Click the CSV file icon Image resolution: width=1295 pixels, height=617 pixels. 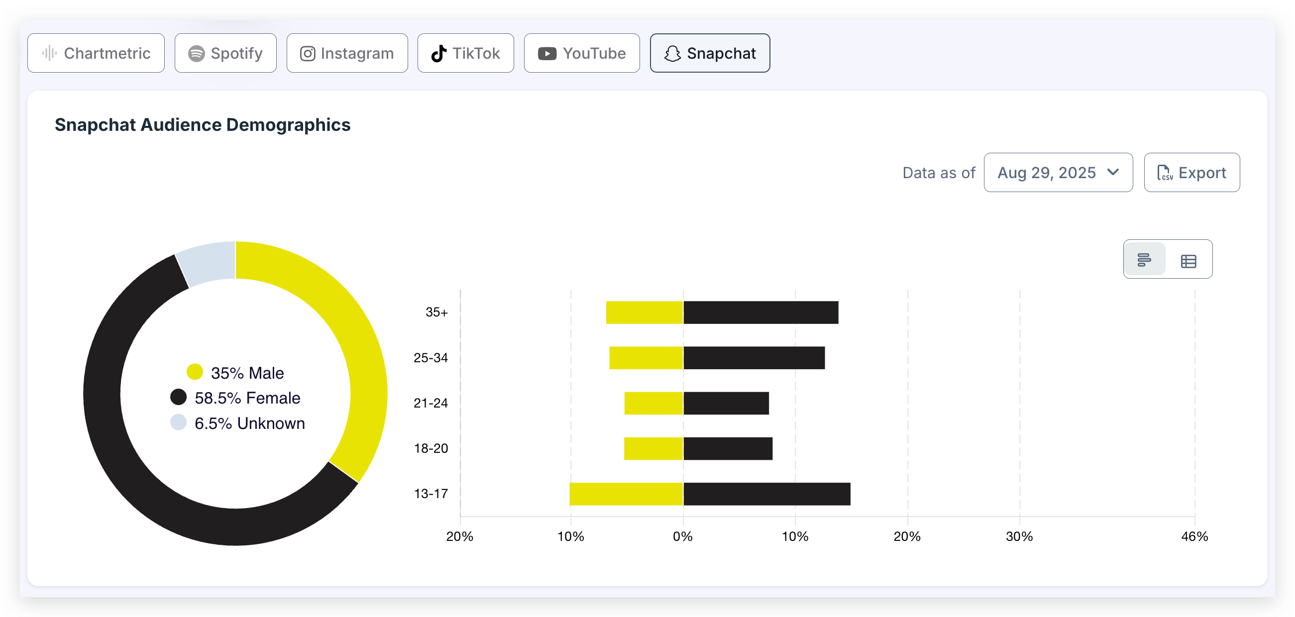1165,173
